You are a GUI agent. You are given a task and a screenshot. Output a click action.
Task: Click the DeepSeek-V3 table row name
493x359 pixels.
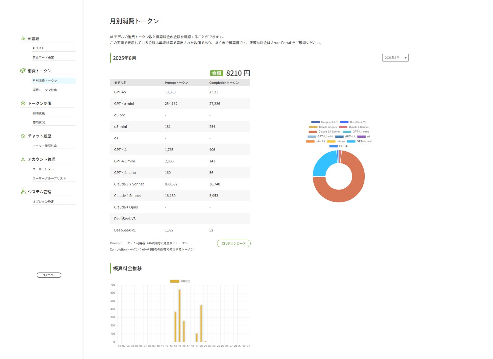125,219
